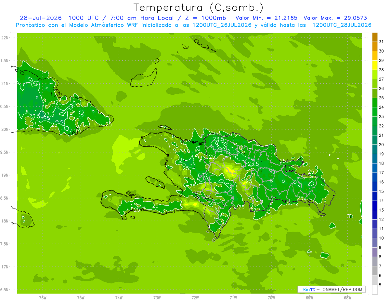Click the "72W" longitude axis label
Viewport: 390px width, 302px height.
coord(195,298)
